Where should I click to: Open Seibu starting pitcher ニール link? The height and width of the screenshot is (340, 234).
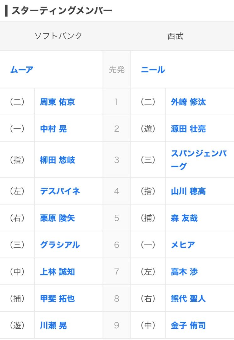tap(153, 70)
